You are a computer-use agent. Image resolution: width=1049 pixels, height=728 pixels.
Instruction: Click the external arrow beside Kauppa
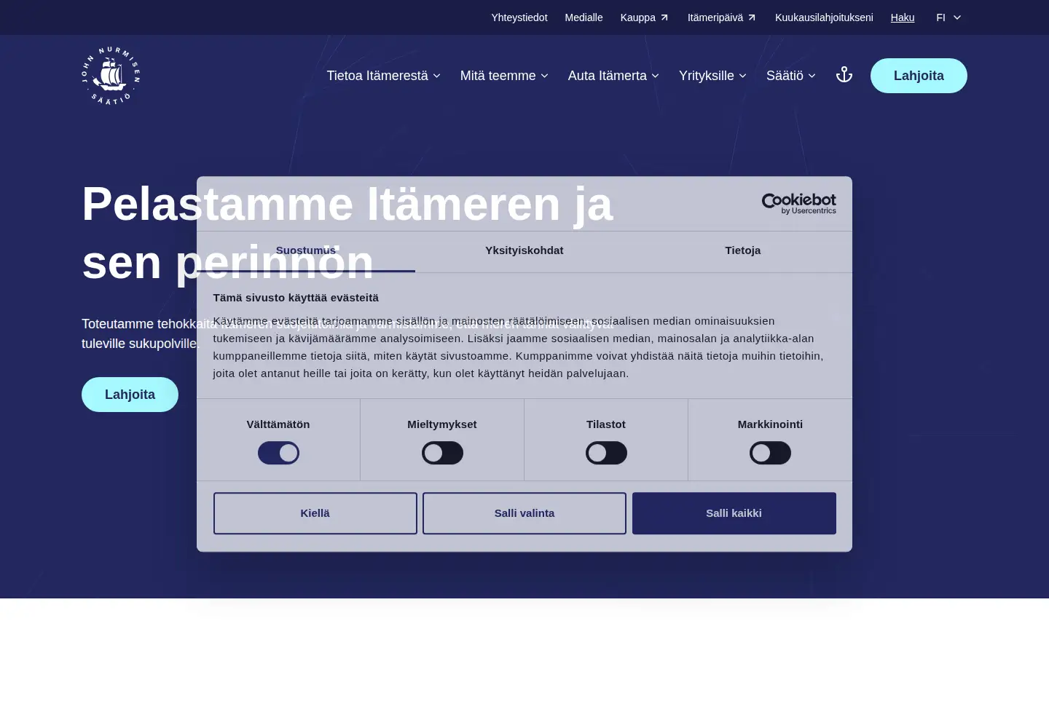(664, 17)
